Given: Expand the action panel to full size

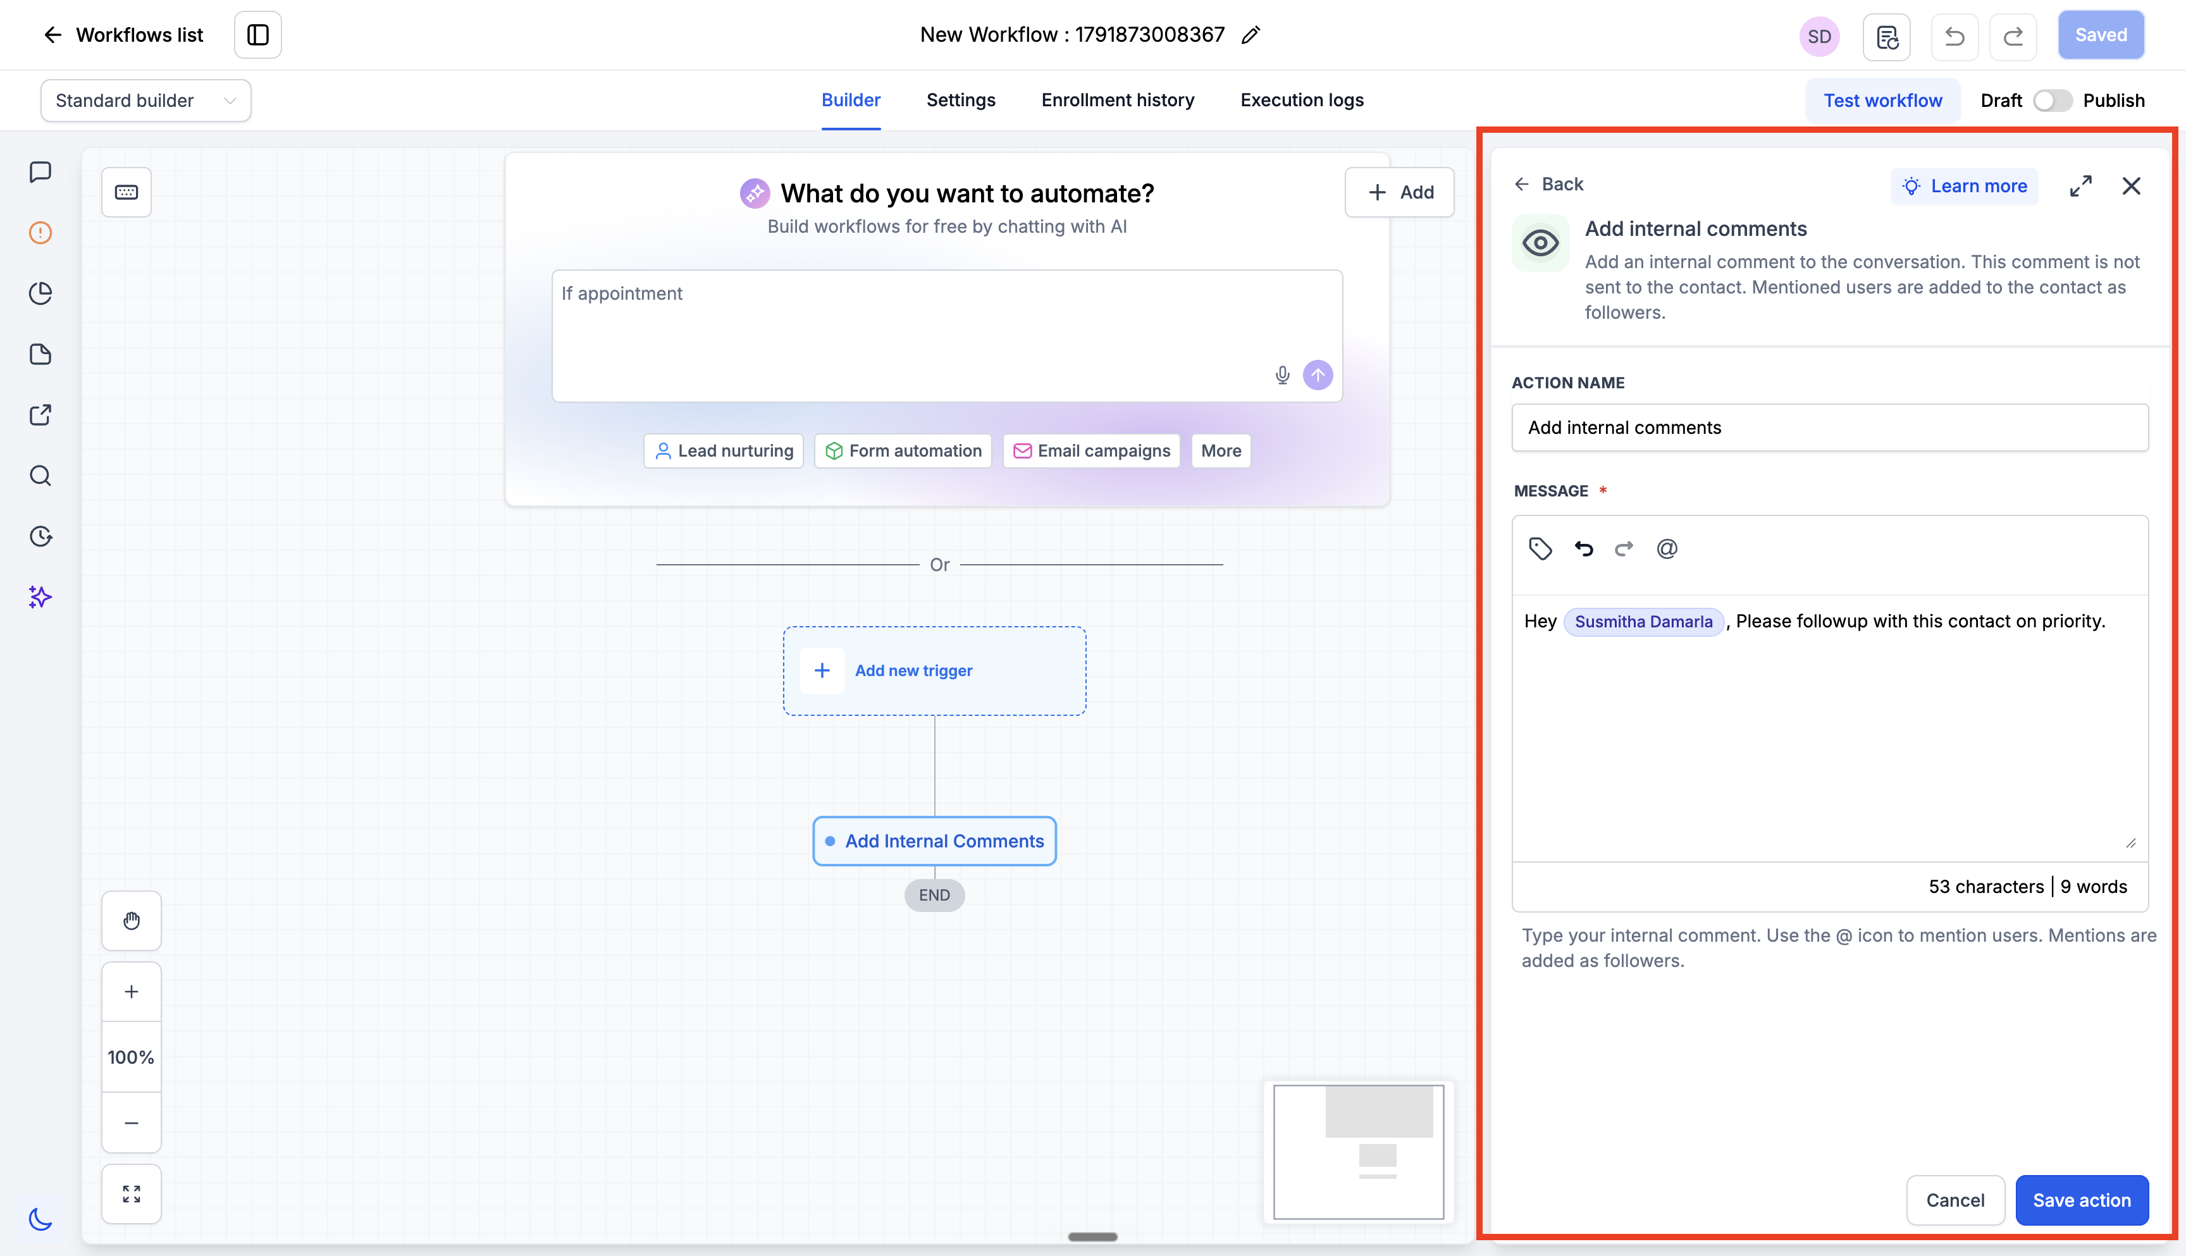Looking at the screenshot, I should (2081, 187).
